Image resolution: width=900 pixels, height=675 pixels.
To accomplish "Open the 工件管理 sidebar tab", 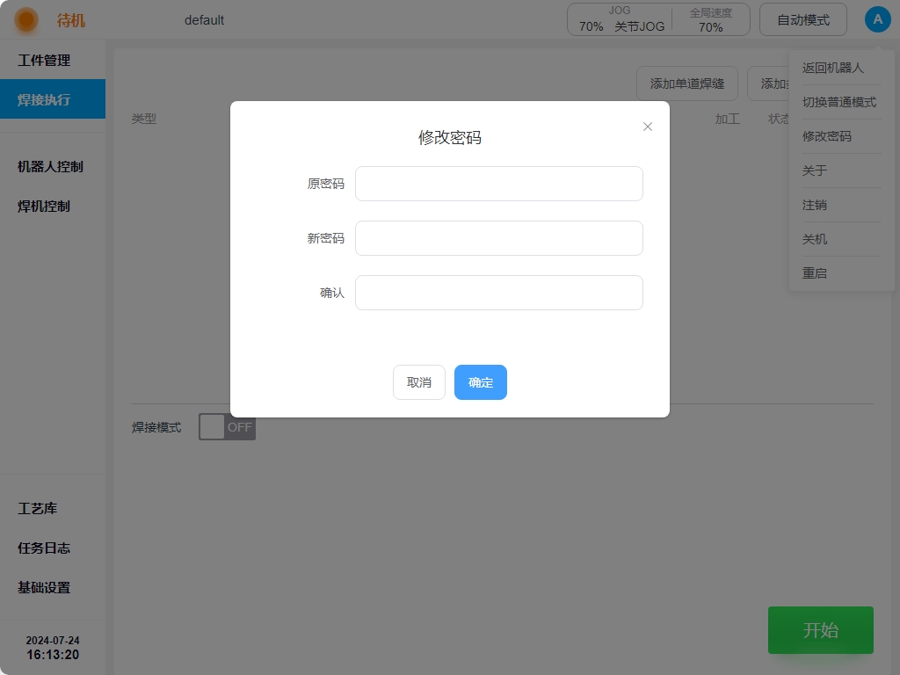I will tap(44, 61).
